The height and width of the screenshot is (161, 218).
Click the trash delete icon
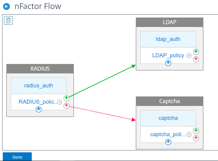[x=8, y=20]
